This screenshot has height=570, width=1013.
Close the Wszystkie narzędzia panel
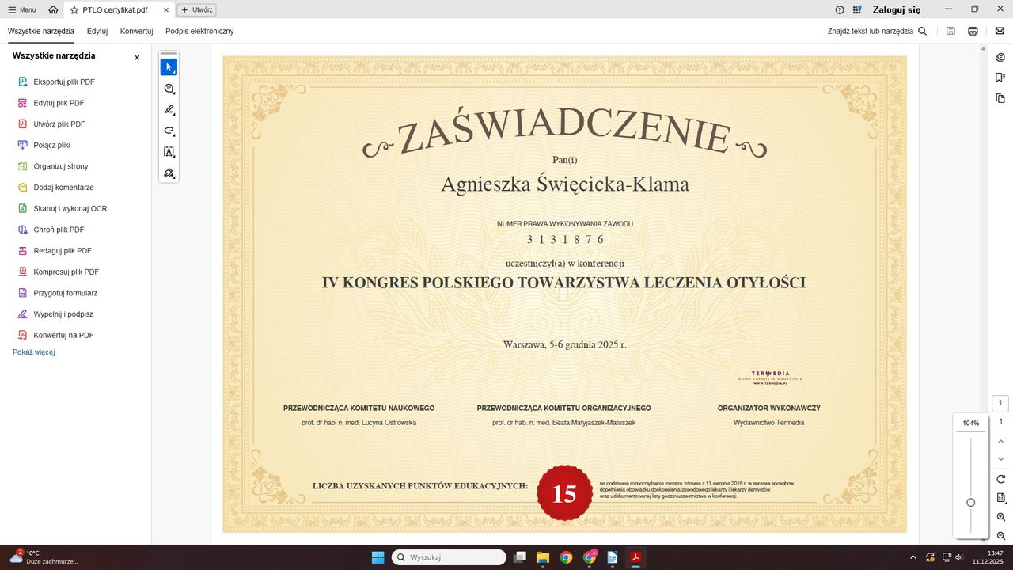click(137, 57)
